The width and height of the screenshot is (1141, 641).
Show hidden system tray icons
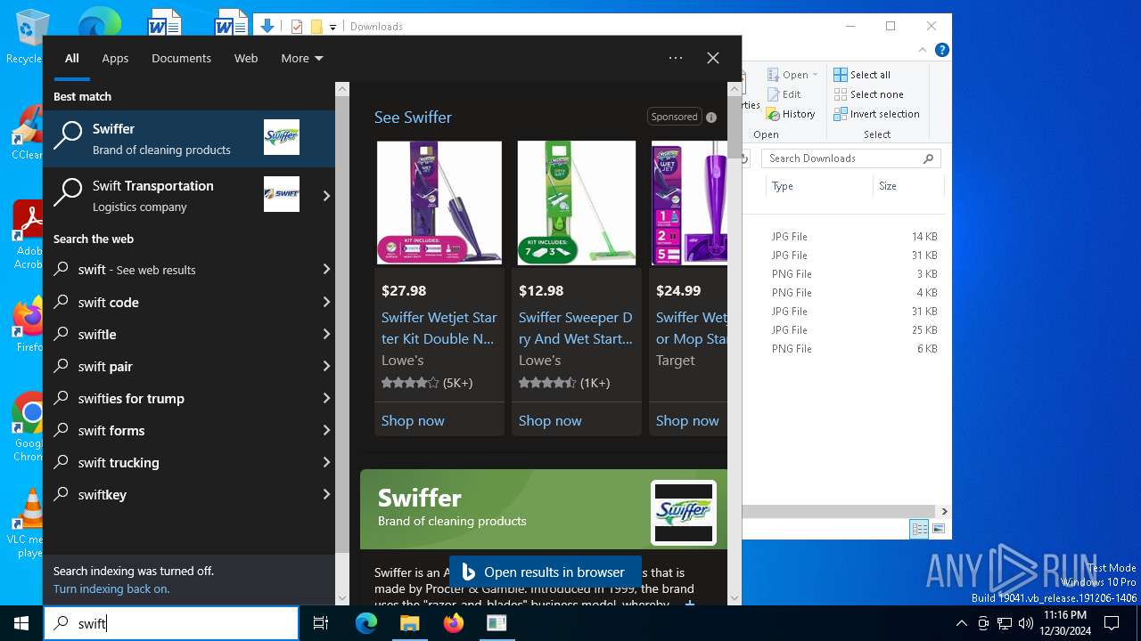click(961, 623)
